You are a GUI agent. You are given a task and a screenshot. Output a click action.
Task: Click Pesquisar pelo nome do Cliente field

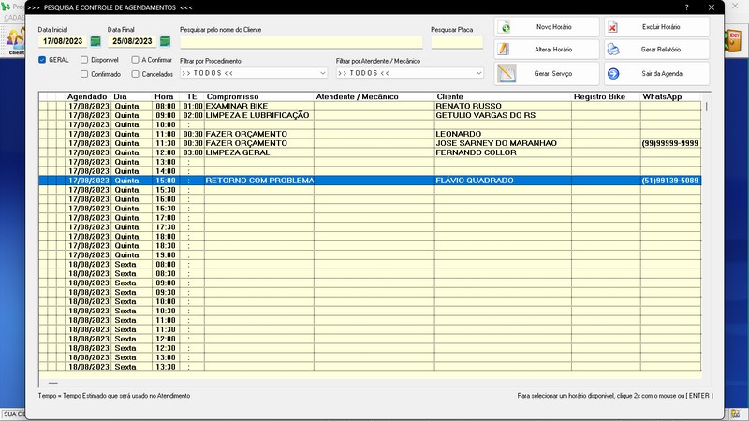click(301, 42)
